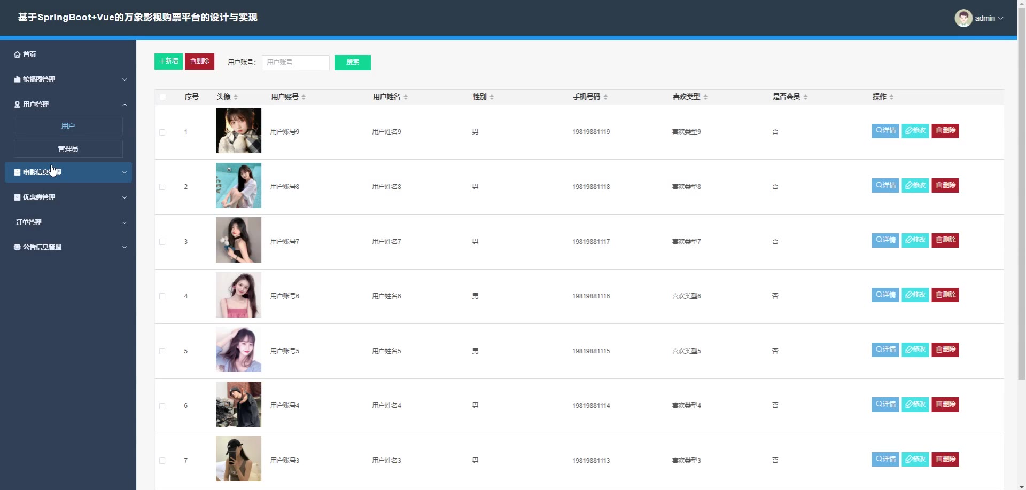Sort by 喜欢类型 column arrows
1026x490 pixels.
coord(705,97)
